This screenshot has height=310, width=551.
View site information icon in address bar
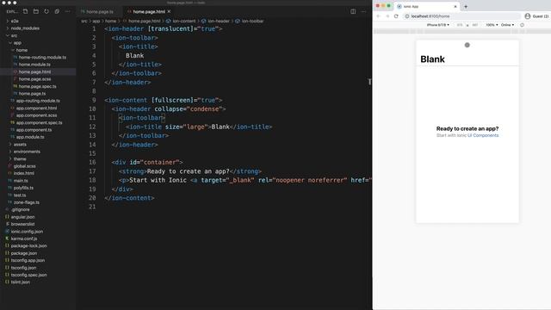point(407,16)
